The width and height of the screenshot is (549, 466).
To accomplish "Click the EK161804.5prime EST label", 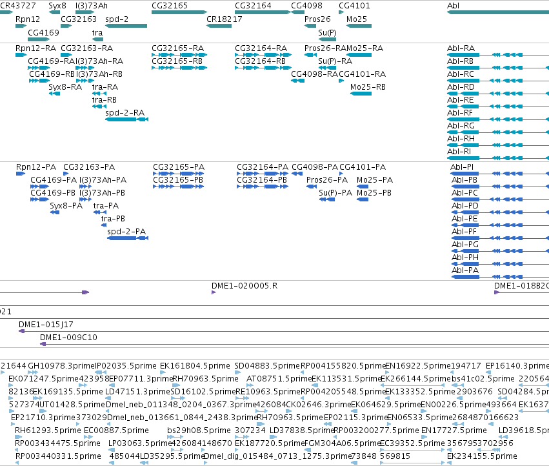I will [x=195, y=366].
